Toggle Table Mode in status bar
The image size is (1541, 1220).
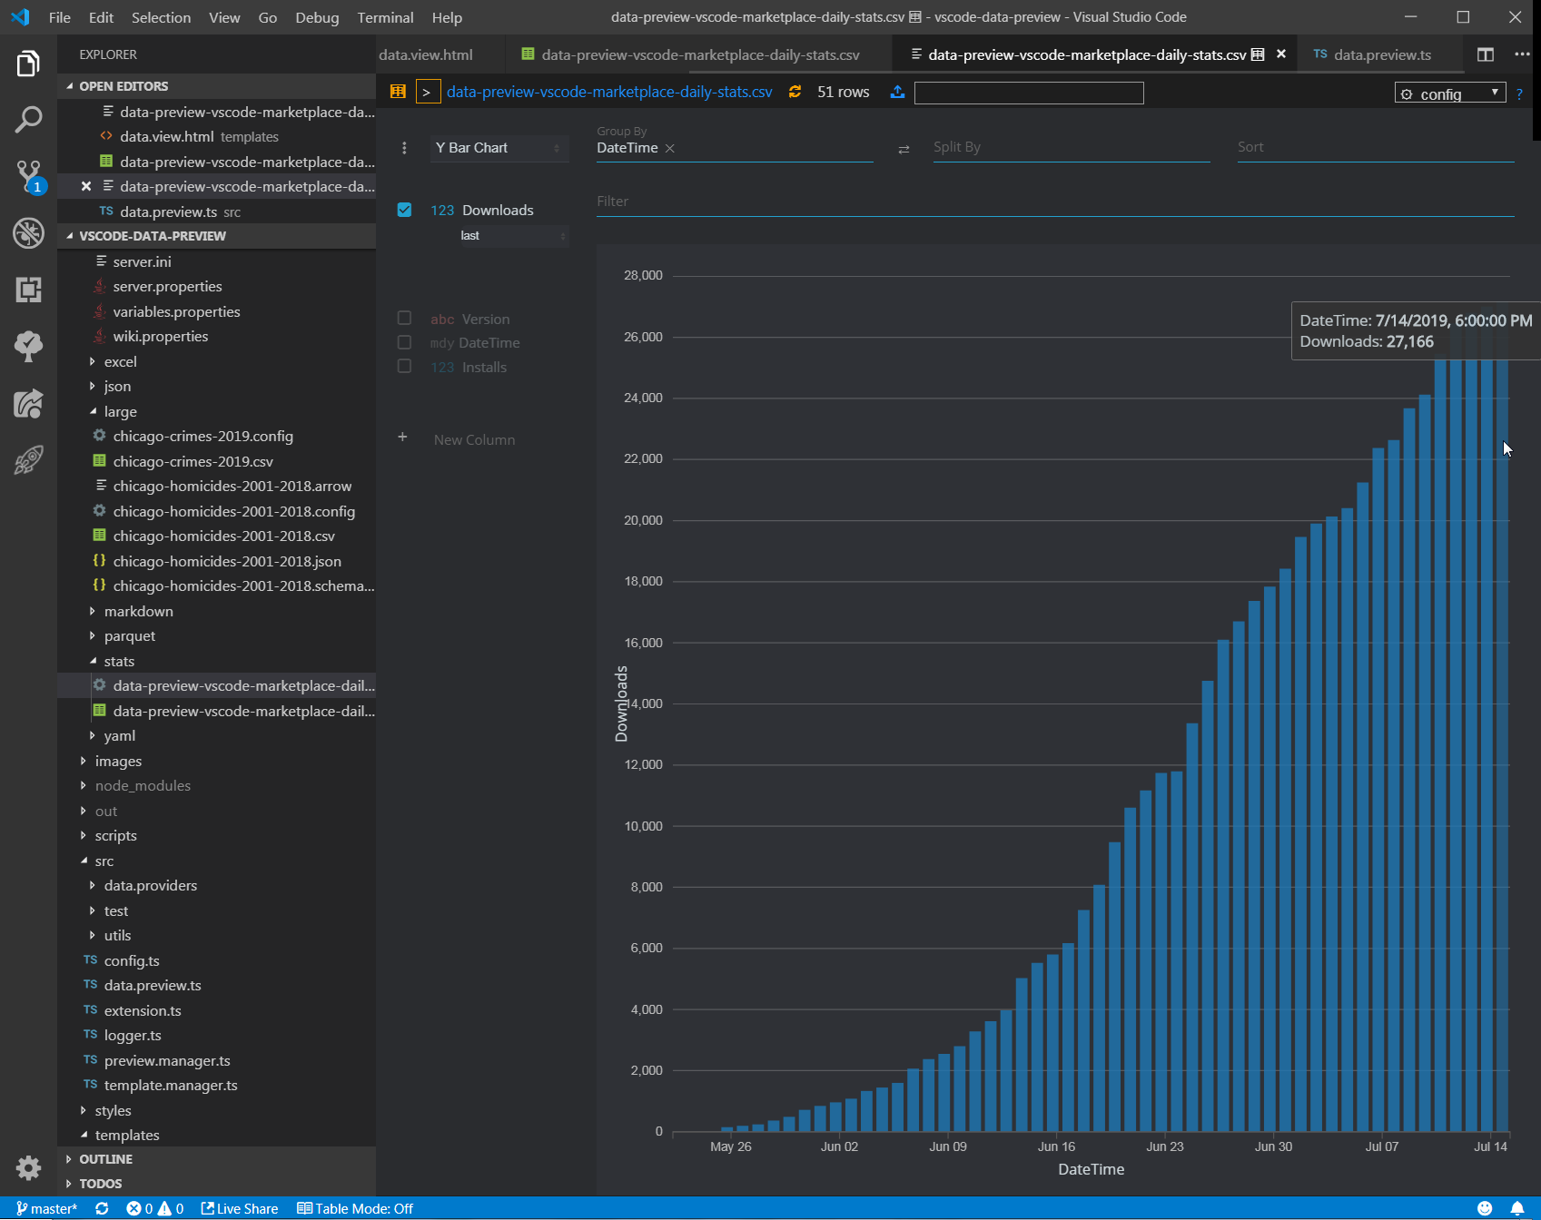tap(355, 1208)
